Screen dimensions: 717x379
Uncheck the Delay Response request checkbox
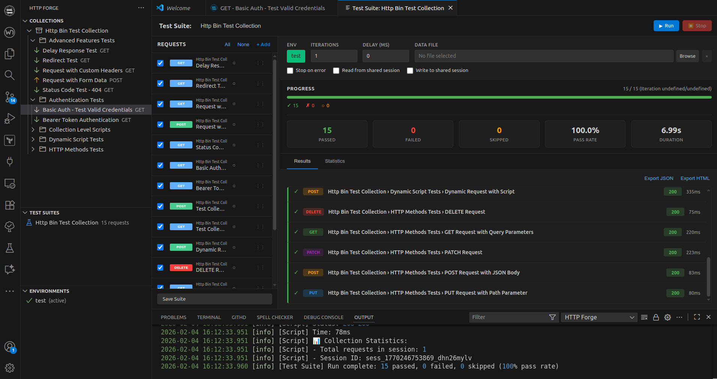point(160,63)
